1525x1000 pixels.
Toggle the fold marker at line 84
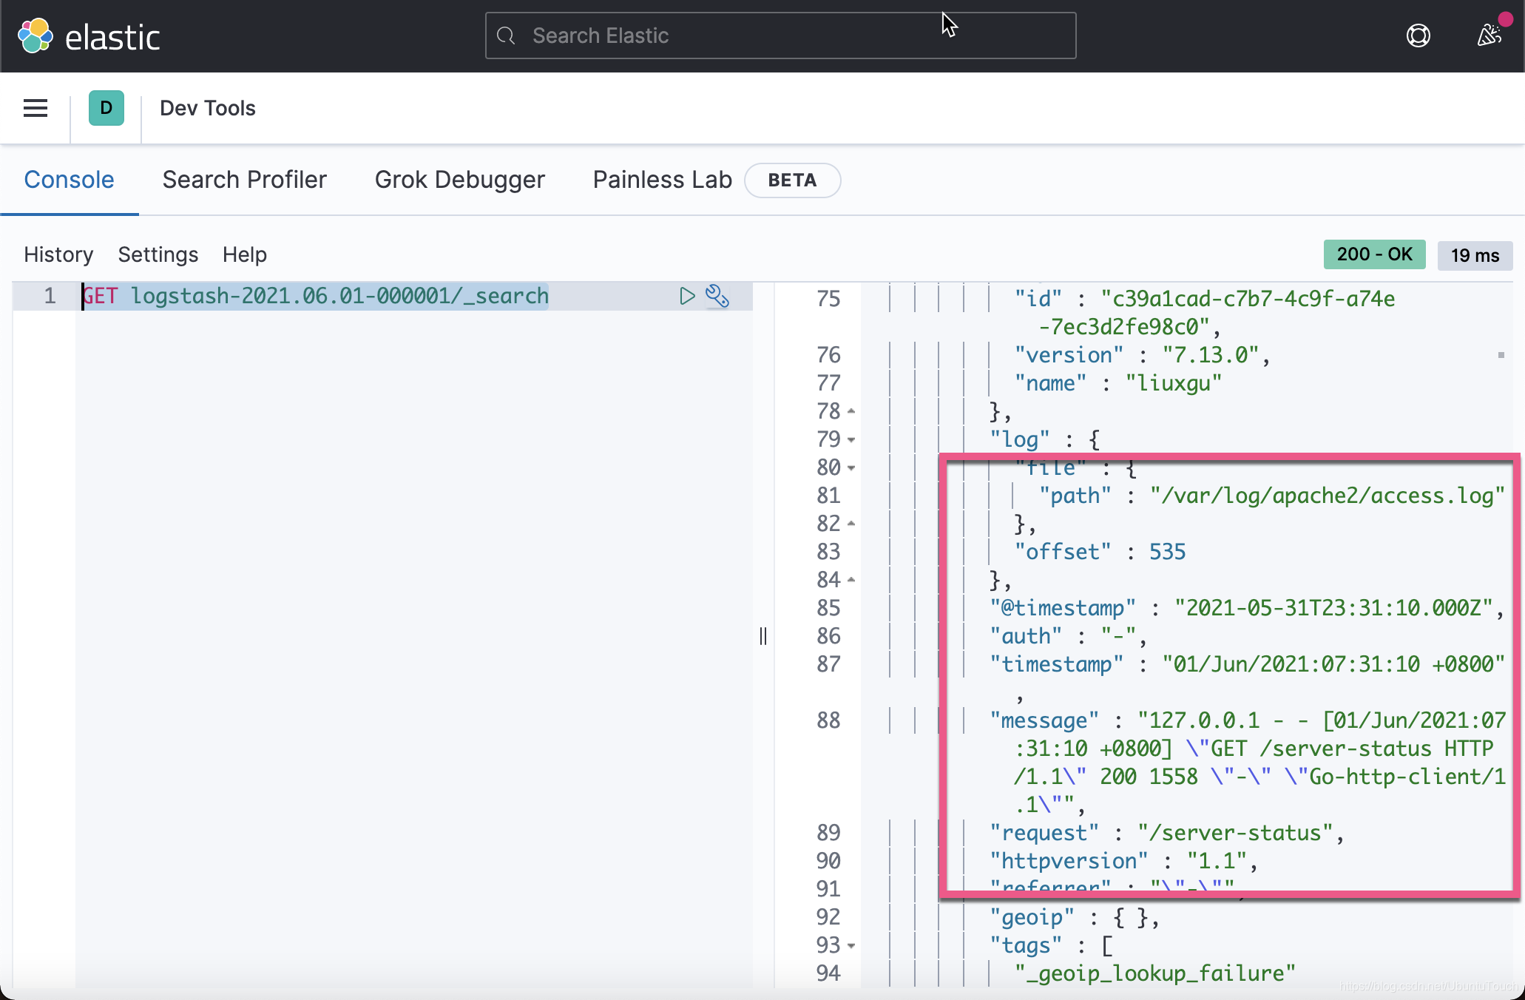[851, 580]
